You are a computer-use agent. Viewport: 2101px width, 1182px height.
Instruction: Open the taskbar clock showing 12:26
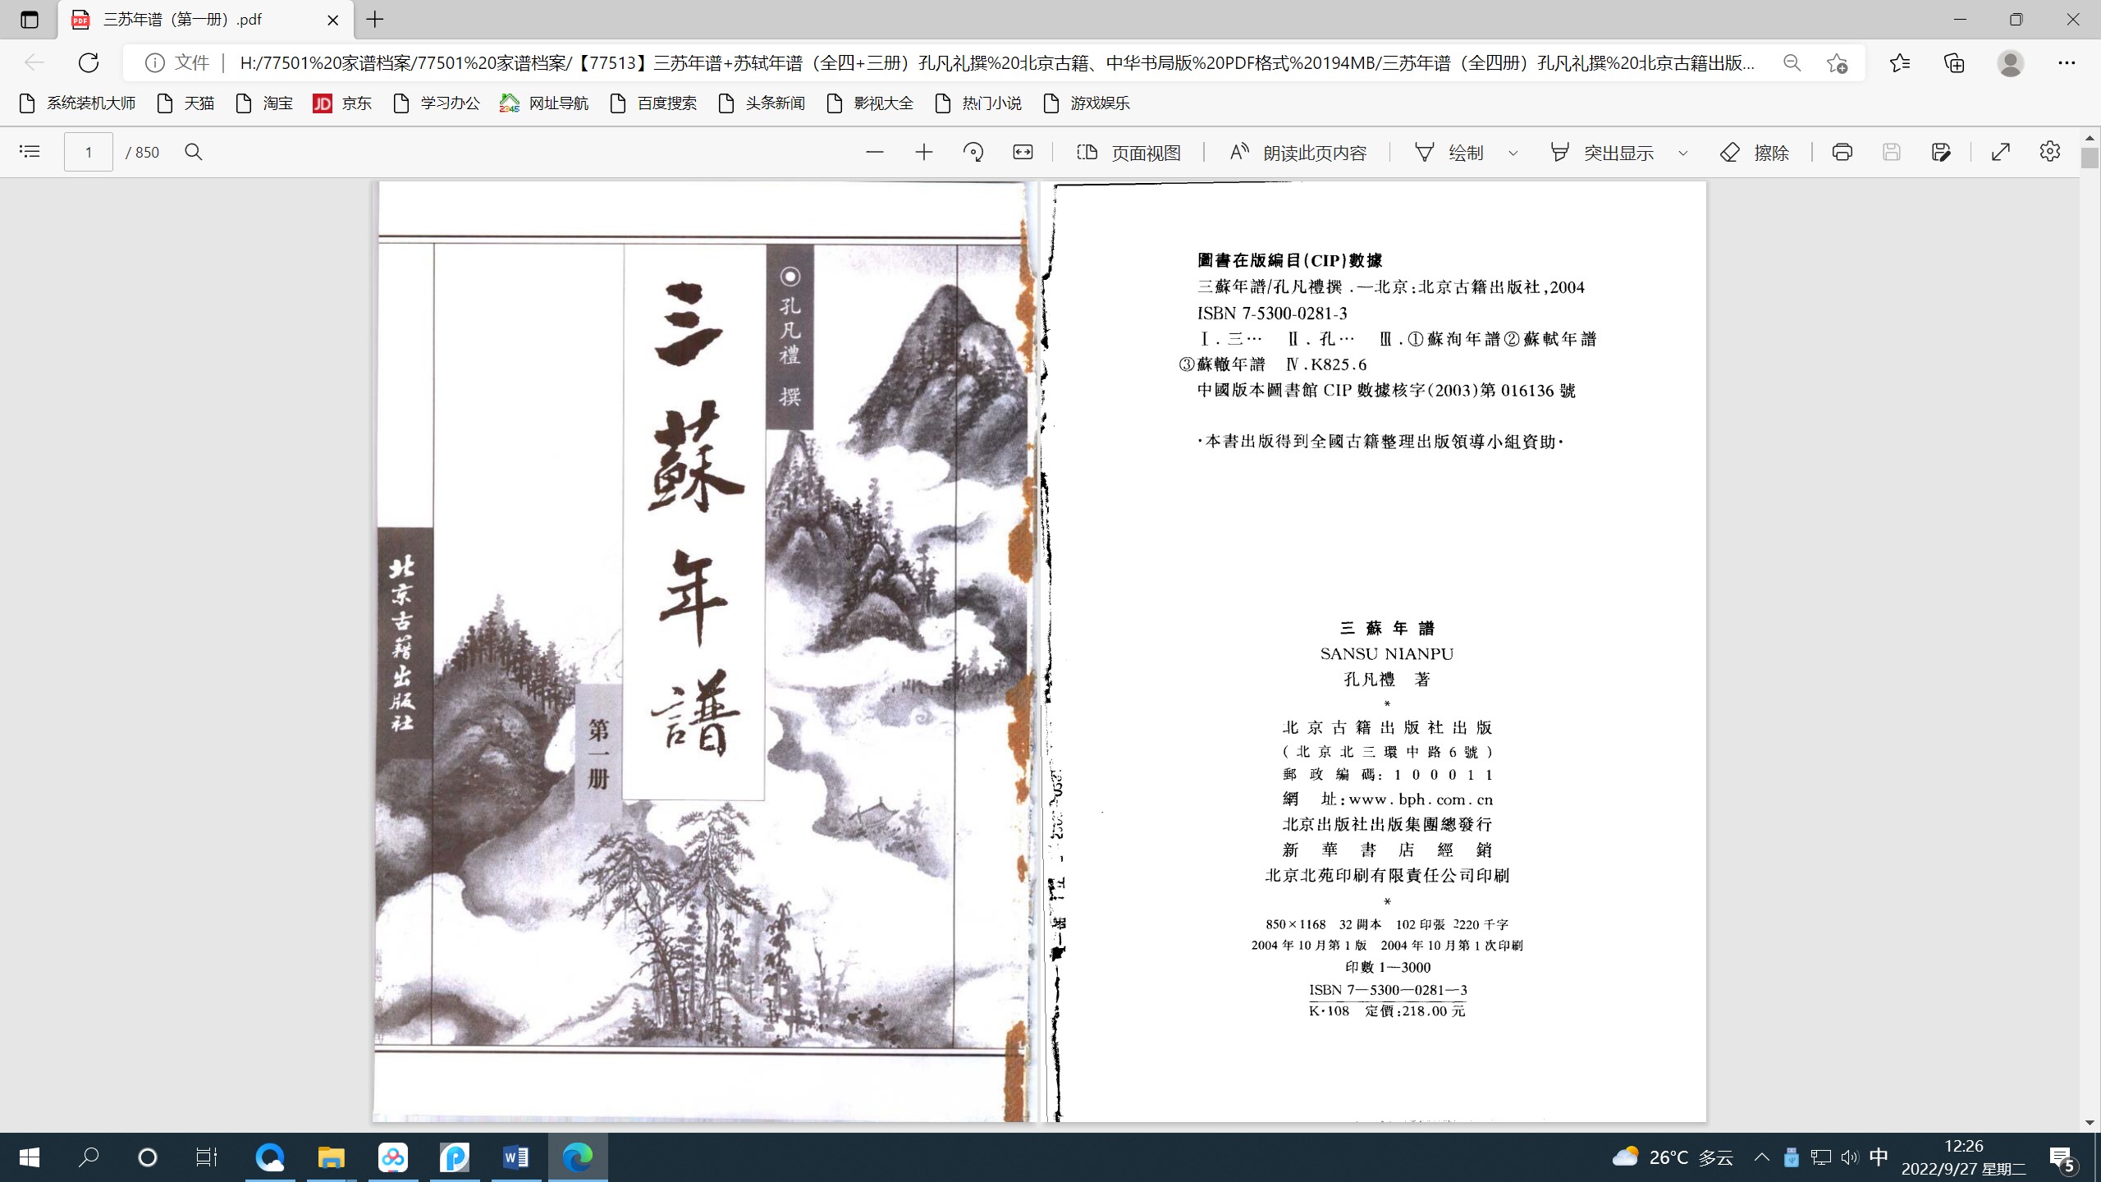pos(1964,1157)
